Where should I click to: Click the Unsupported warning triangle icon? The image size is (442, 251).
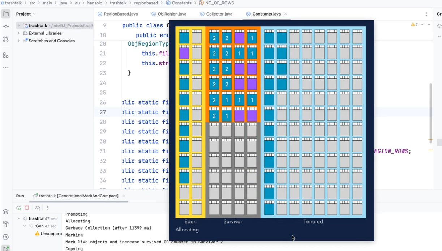tap(37, 234)
